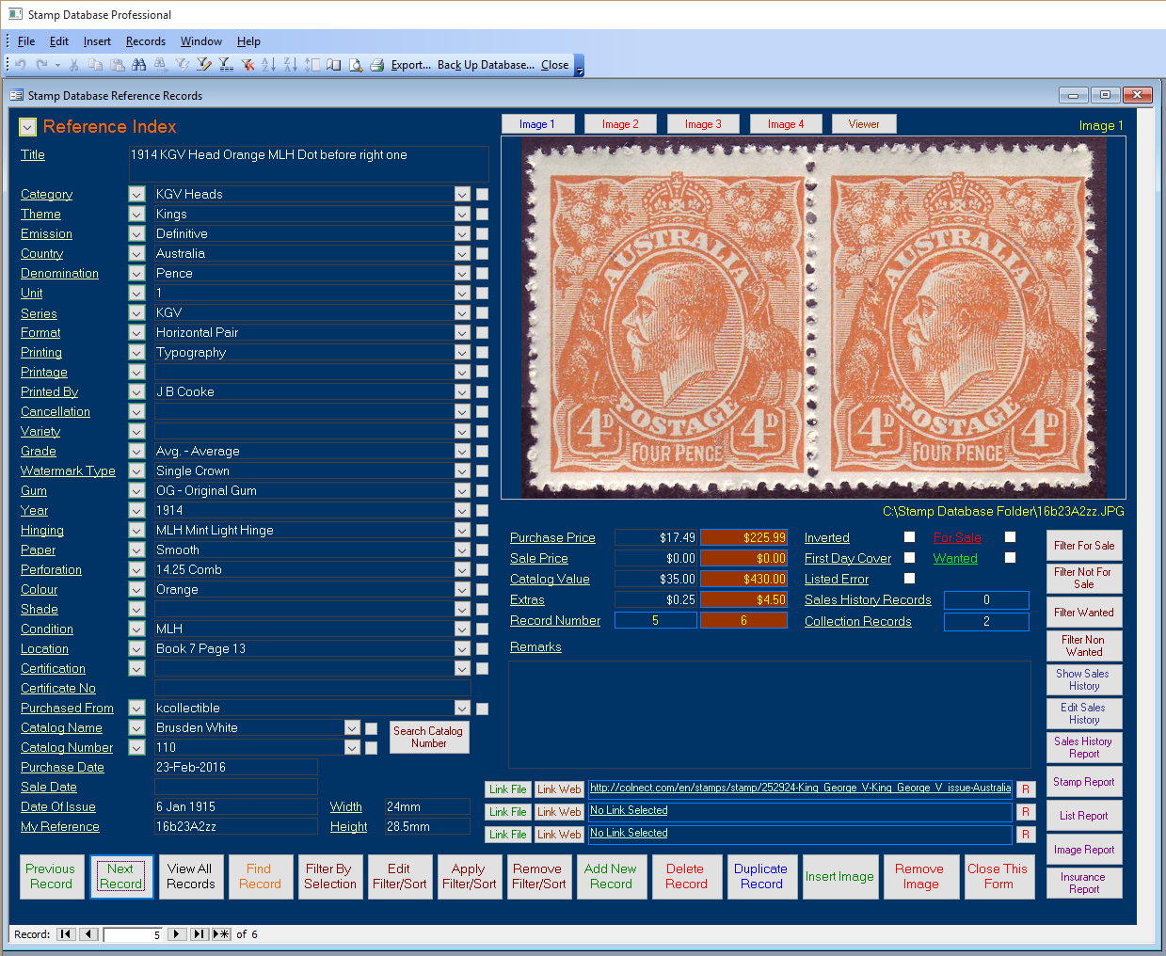
Task: Jump to last record in navigation bar
Action: (199, 934)
